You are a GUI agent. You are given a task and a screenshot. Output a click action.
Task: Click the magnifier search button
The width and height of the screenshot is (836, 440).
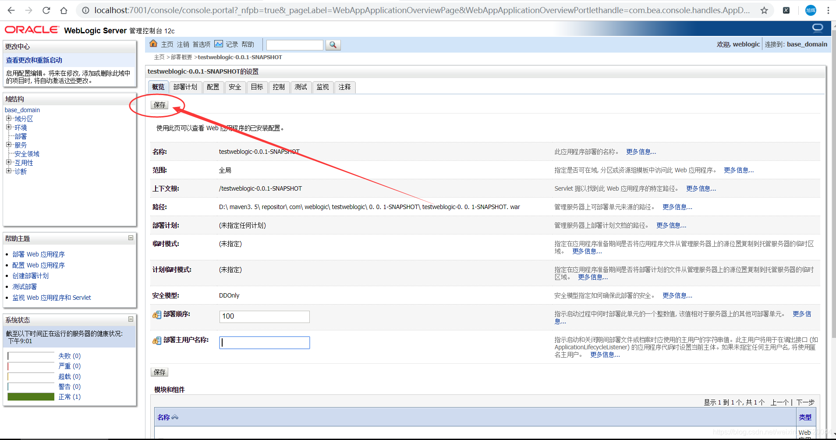click(333, 45)
